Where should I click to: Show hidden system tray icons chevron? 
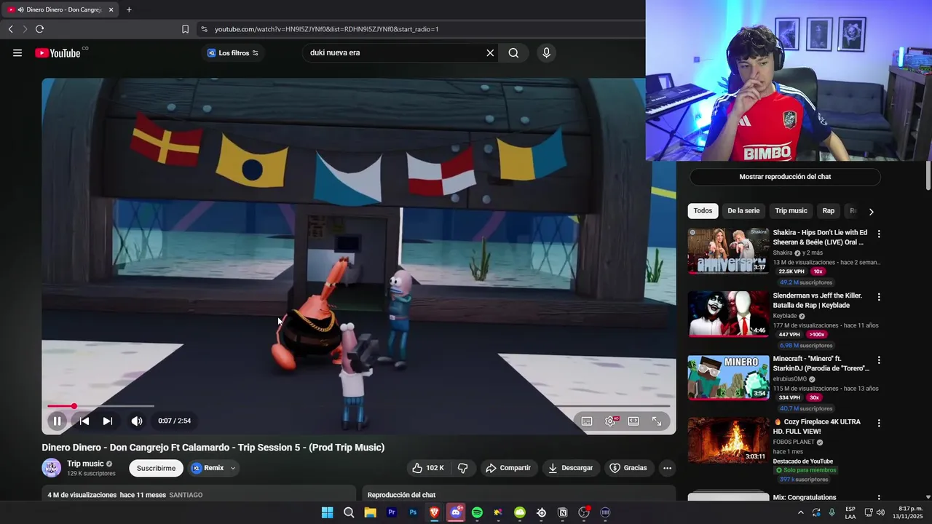click(x=801, y=512)
